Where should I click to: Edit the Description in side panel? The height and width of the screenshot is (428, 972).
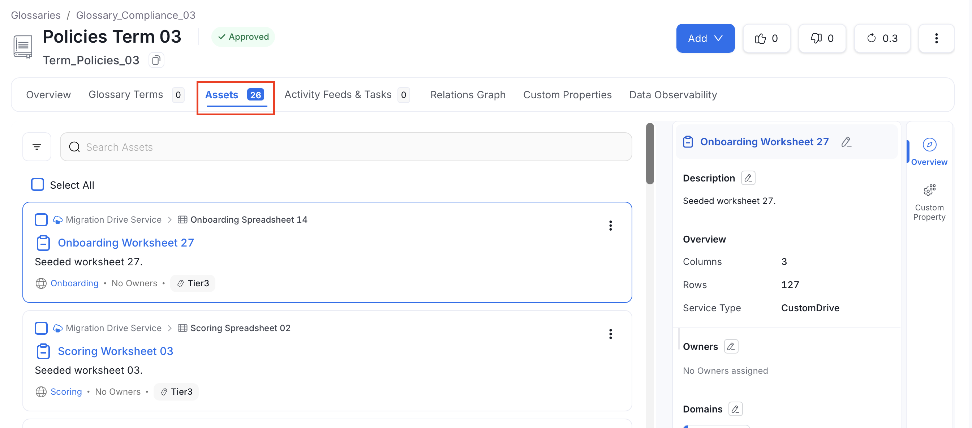(748, 178)
